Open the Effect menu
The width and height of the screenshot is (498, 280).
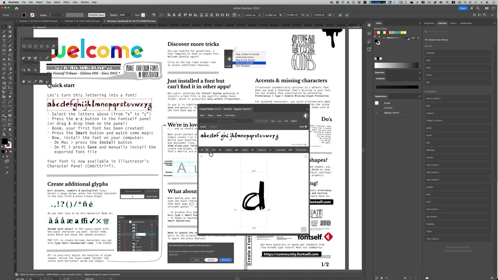67,2
